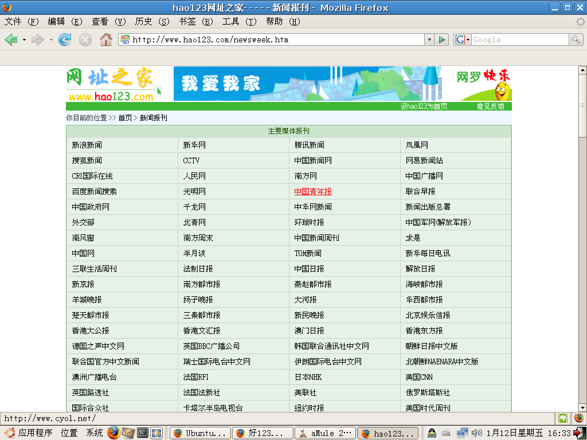Open the 编辑 (E) menu

[65, 22]
